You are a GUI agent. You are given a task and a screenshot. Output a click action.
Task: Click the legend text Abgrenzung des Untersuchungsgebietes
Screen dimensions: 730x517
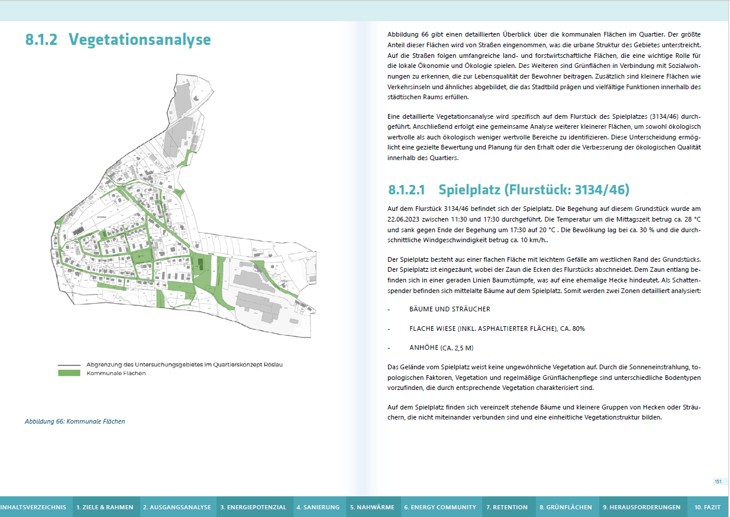(x=185, y=365)
